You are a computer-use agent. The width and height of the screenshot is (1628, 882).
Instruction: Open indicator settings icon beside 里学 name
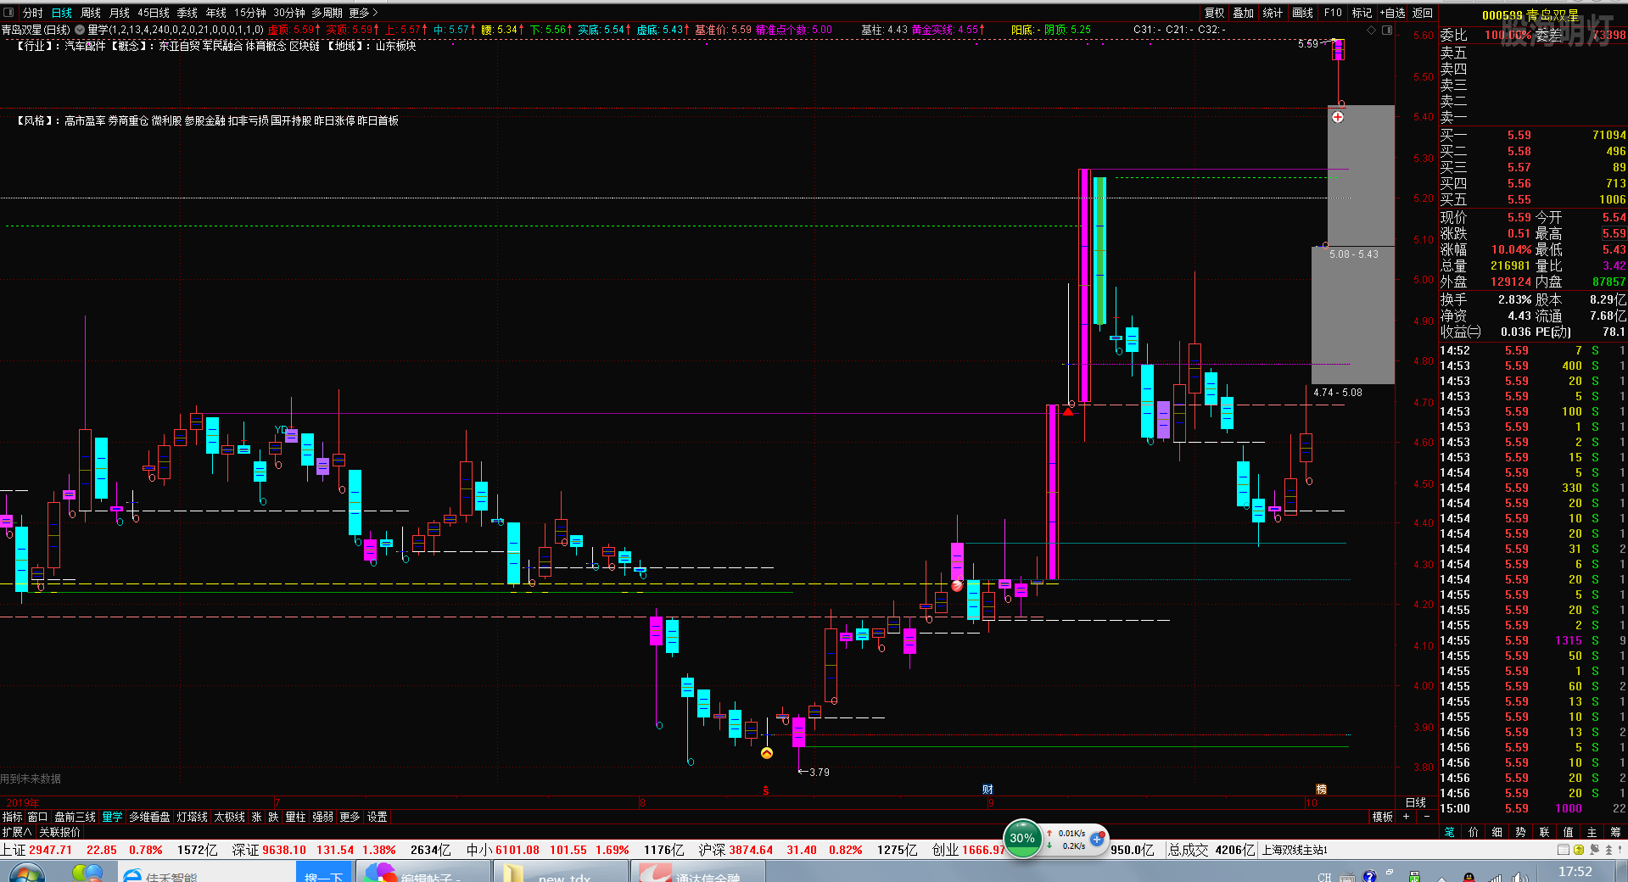click(x=80, y=30)
